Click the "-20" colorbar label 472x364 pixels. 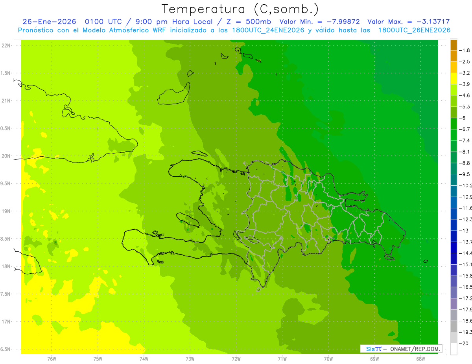click(x=464, y=343)
